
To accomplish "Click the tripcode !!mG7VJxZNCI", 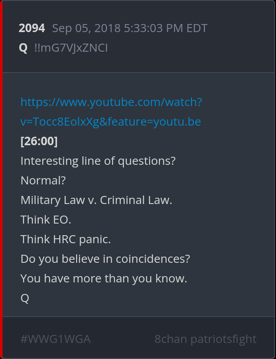I will tap(71, 48).
